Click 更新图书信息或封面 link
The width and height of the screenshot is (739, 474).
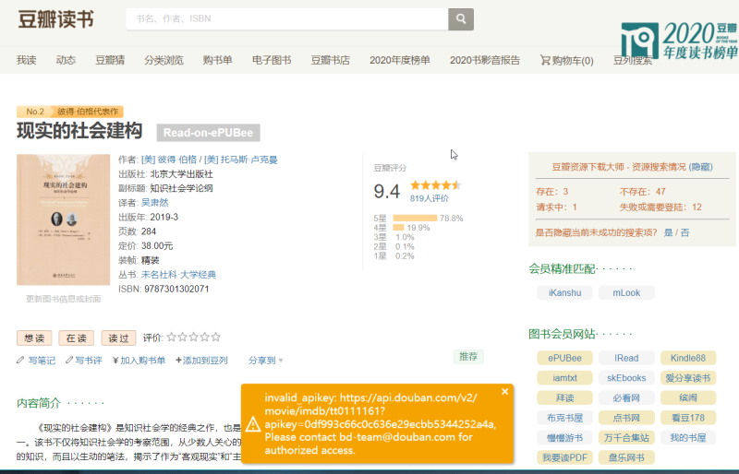click(x=63, y=299)
